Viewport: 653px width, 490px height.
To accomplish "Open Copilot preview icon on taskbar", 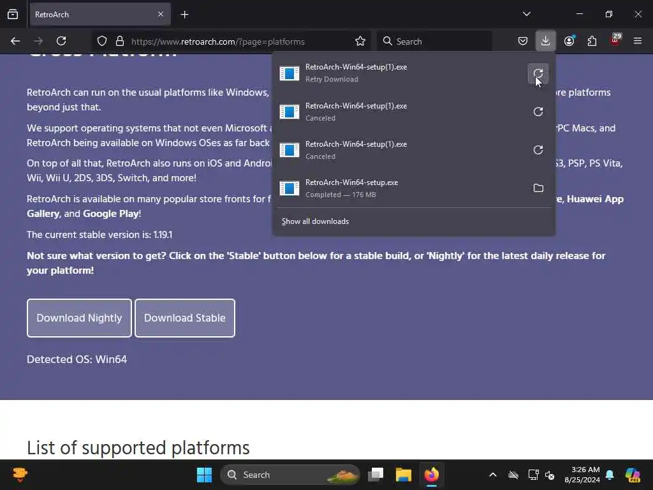I will tap(633, 475).
